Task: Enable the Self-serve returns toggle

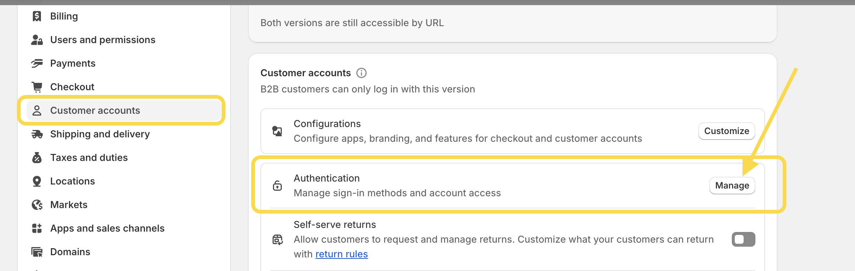Action: click(743, 239)
